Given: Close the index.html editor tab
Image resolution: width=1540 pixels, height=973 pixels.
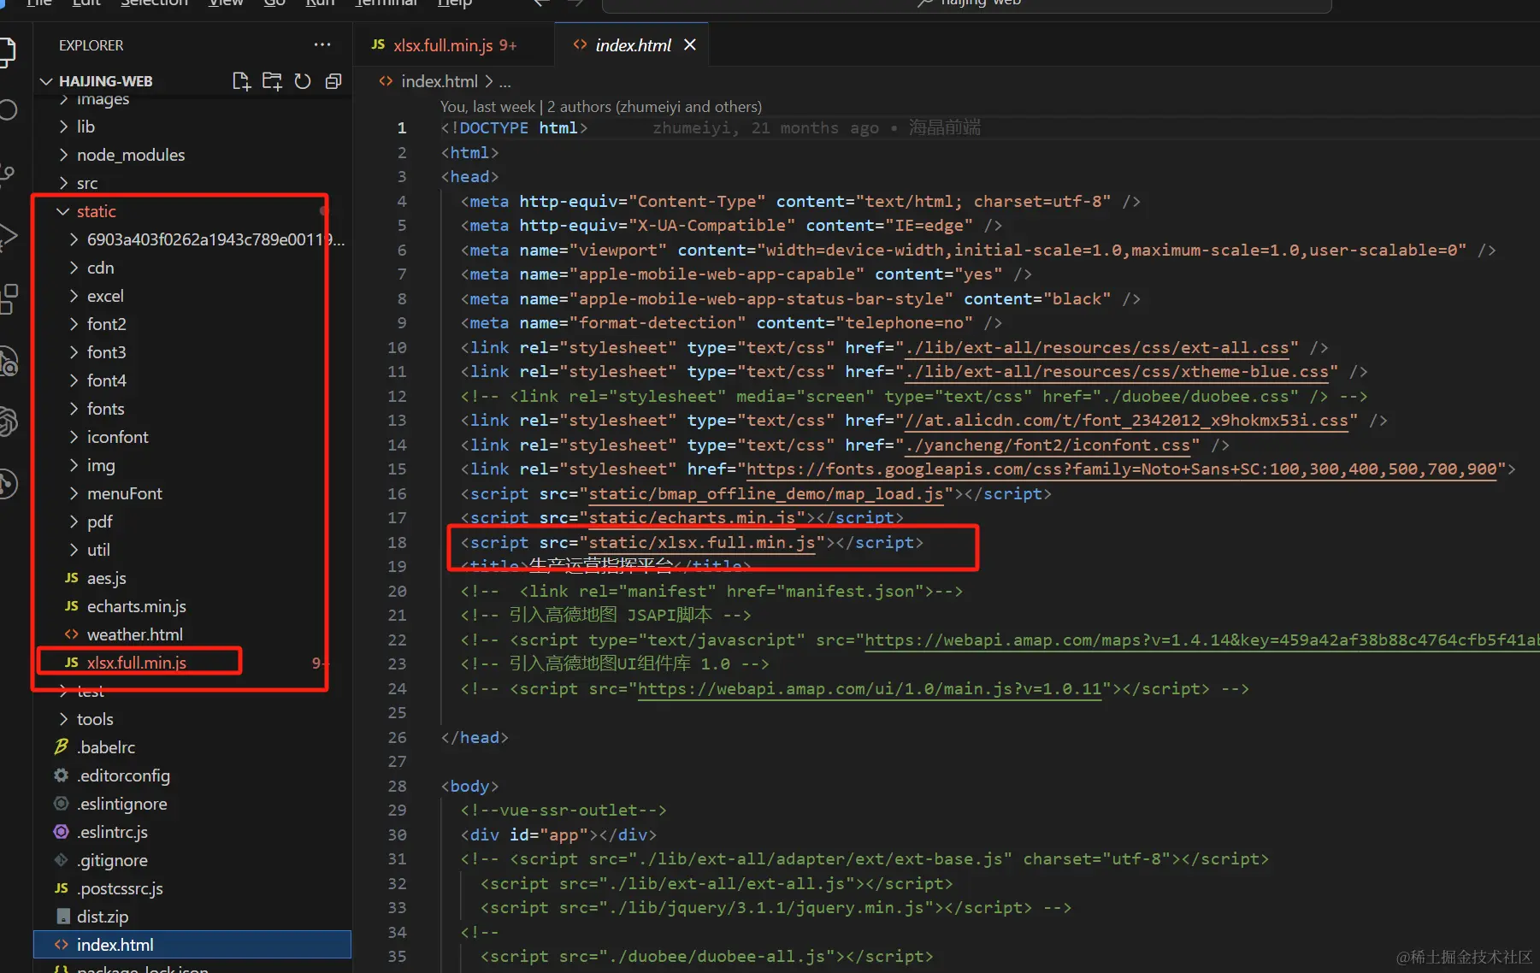Looking at the screenshot, I should 690,44.
